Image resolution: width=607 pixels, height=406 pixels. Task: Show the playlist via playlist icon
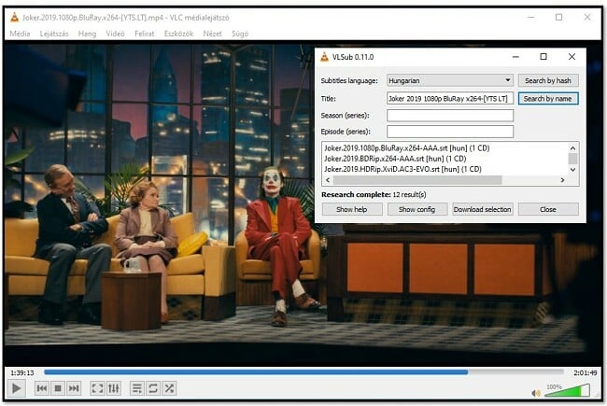point(137,388)
